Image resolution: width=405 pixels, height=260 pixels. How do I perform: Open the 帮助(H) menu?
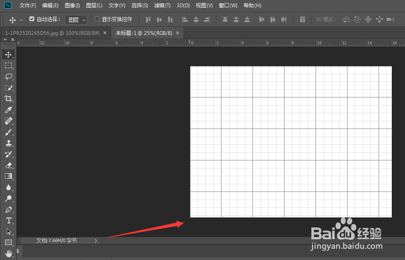coord(253,6)
